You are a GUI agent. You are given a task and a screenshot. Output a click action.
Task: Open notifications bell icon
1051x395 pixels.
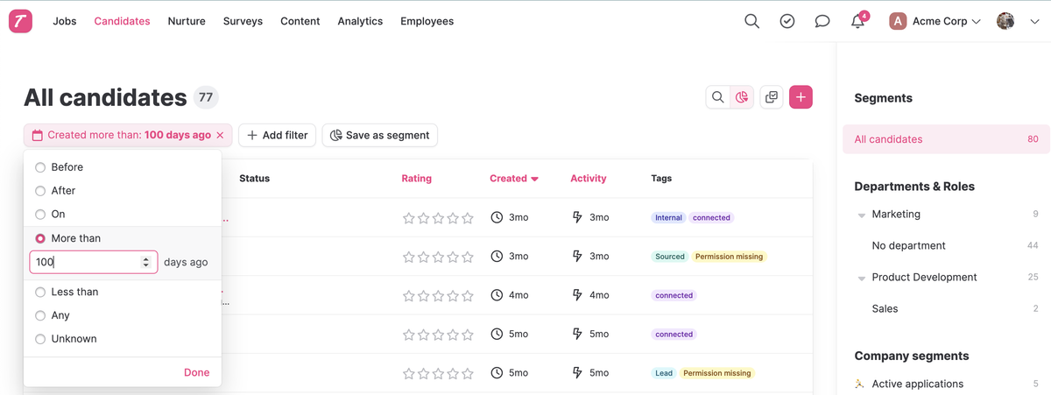(x=857, y=22)
